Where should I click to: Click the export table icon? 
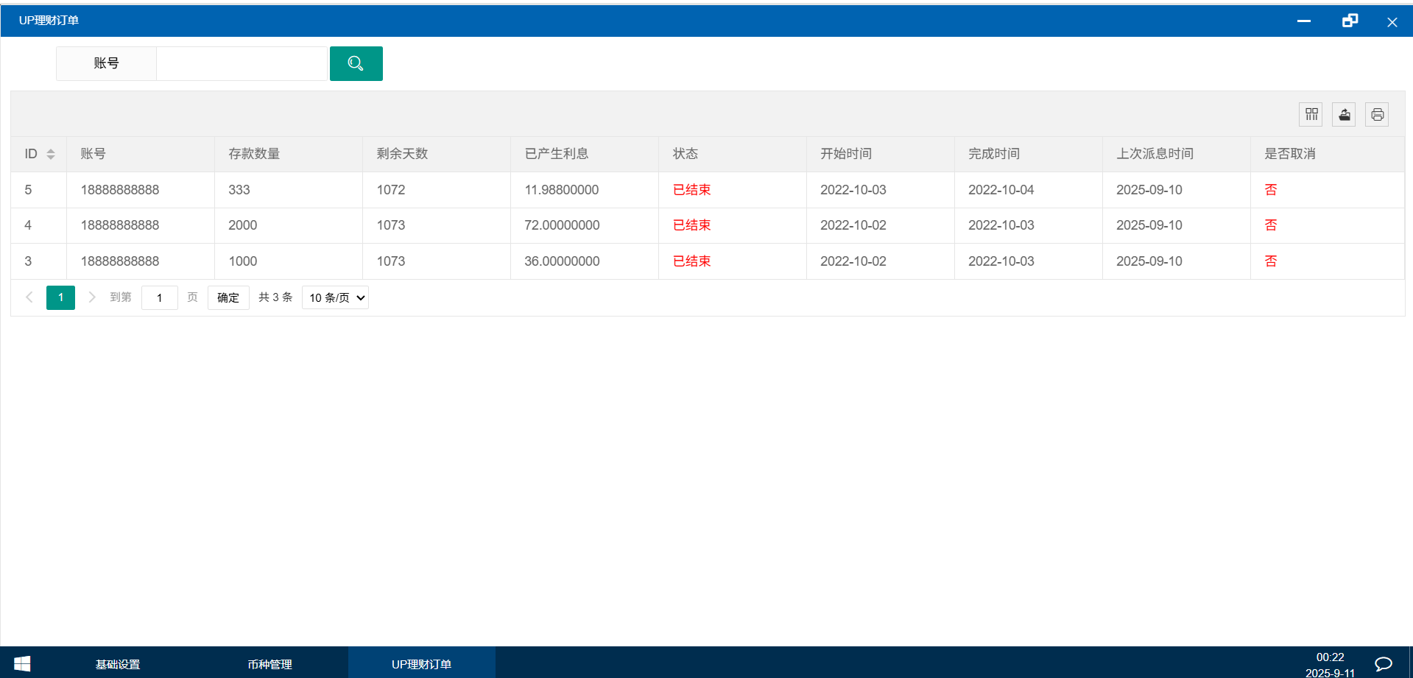1344,114
